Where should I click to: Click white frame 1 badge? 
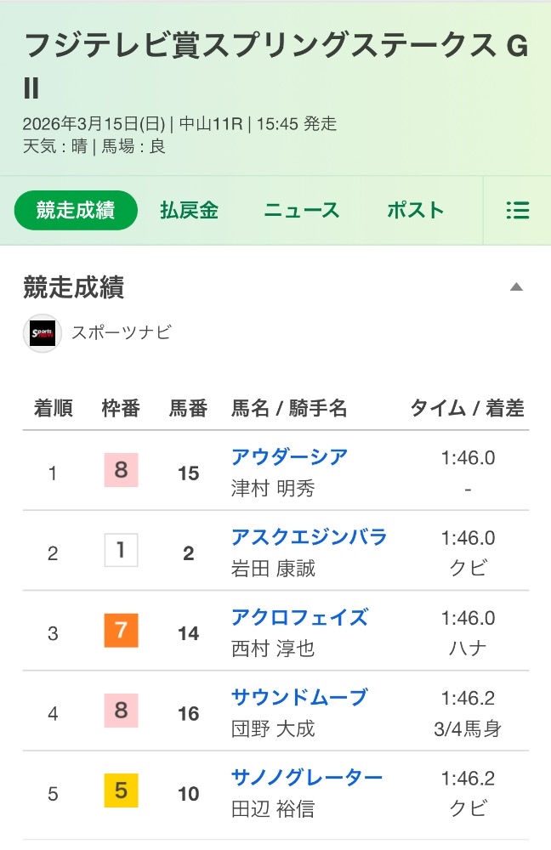click(x=121, y=551)
